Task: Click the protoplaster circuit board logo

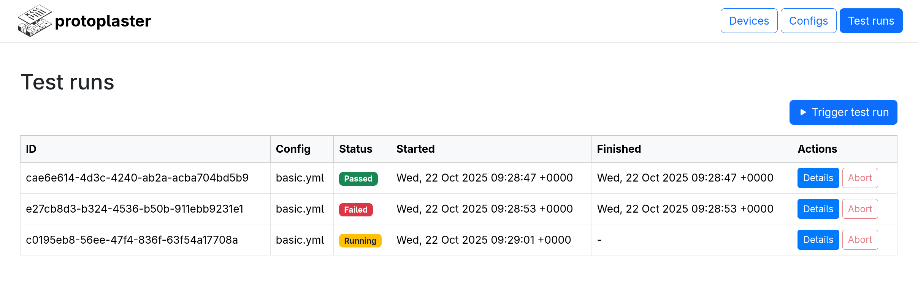Action: [x=34, y=21]
